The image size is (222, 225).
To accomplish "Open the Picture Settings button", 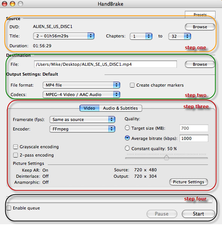I will pyautogui.click(x=189, y=182).
